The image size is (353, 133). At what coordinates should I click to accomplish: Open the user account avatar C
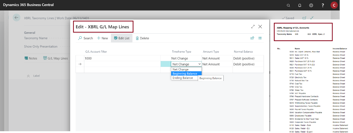tap(334, 5)
